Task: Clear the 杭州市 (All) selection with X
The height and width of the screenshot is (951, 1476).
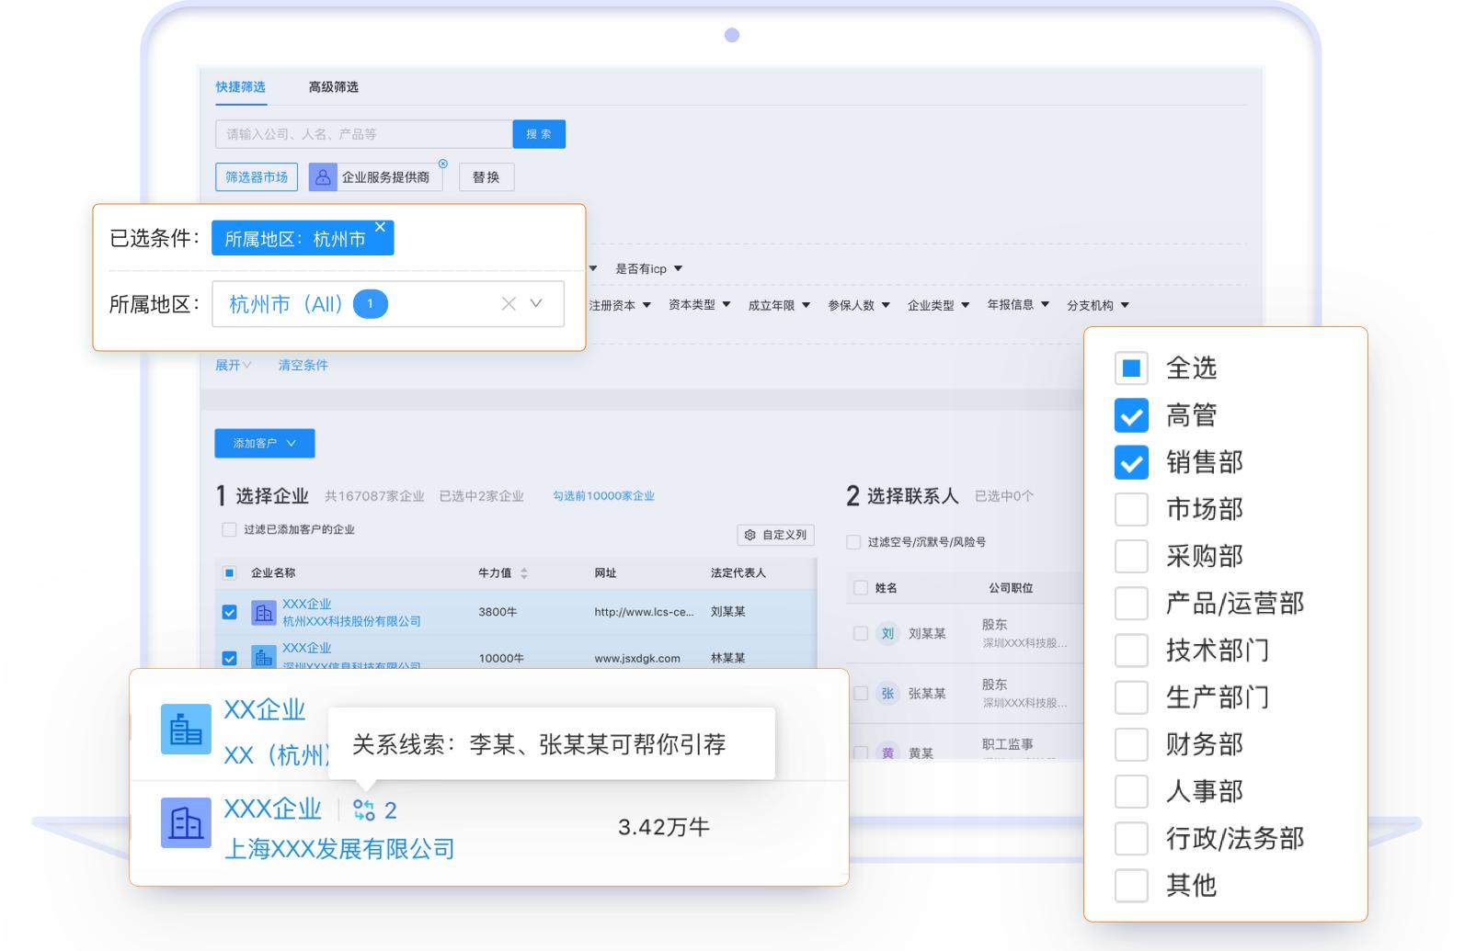Action: point(509,303)
